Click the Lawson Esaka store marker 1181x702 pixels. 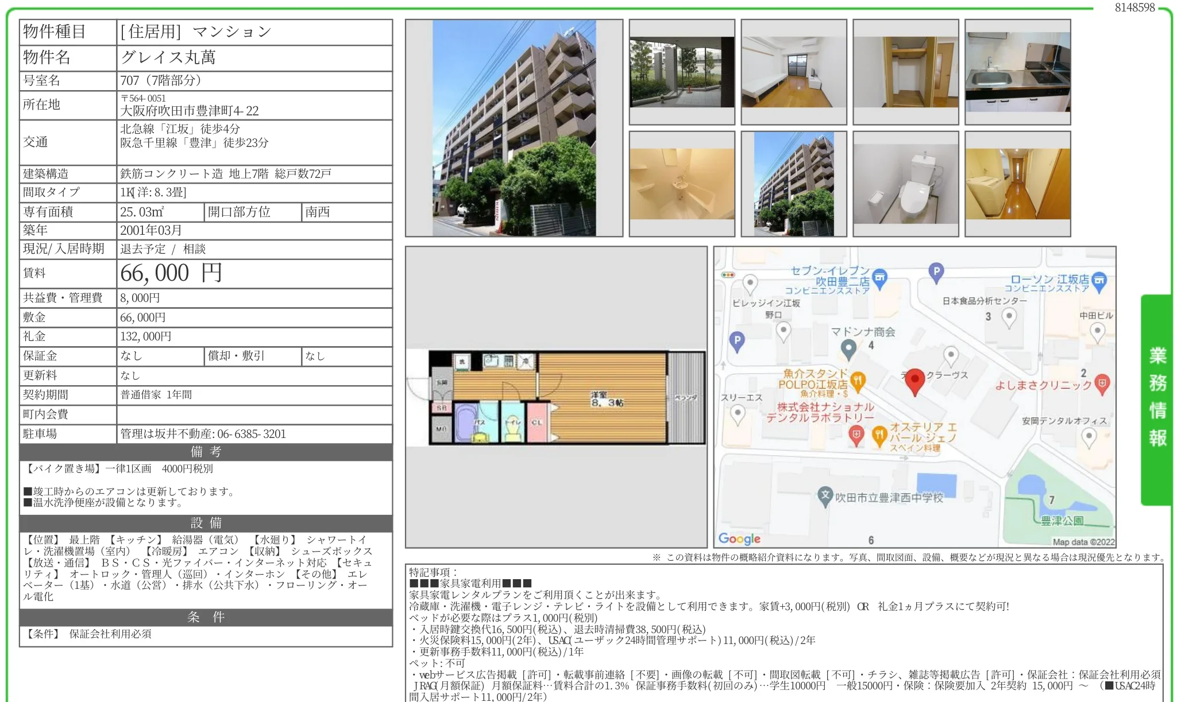(1098, 281)
